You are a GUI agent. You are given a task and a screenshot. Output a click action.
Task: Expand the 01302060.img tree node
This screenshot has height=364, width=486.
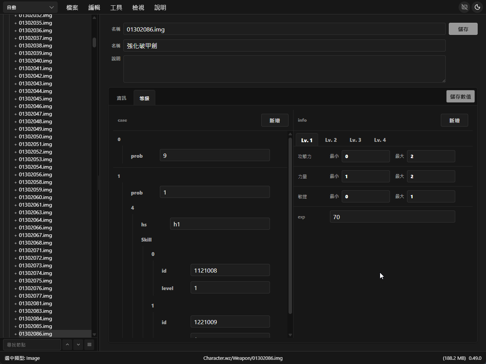point(16,198)
